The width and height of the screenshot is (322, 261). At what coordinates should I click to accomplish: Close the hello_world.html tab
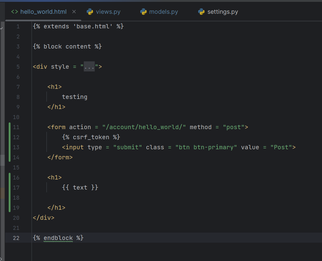click(74, 12)
